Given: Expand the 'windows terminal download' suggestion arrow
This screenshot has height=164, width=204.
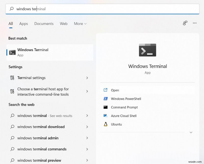Looking at the screenshot, I should tap(87, 127).
